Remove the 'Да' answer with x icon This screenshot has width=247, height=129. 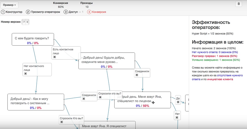point(178,102)
